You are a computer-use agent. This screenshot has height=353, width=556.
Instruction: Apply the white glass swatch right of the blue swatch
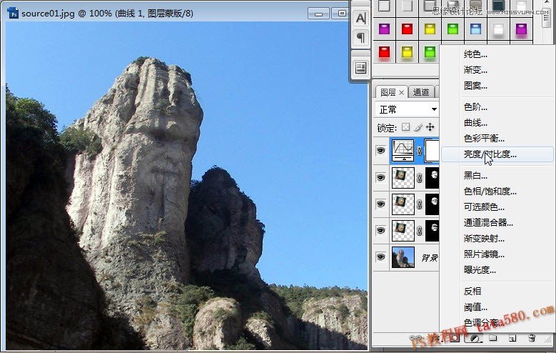(x=498, y=29)
